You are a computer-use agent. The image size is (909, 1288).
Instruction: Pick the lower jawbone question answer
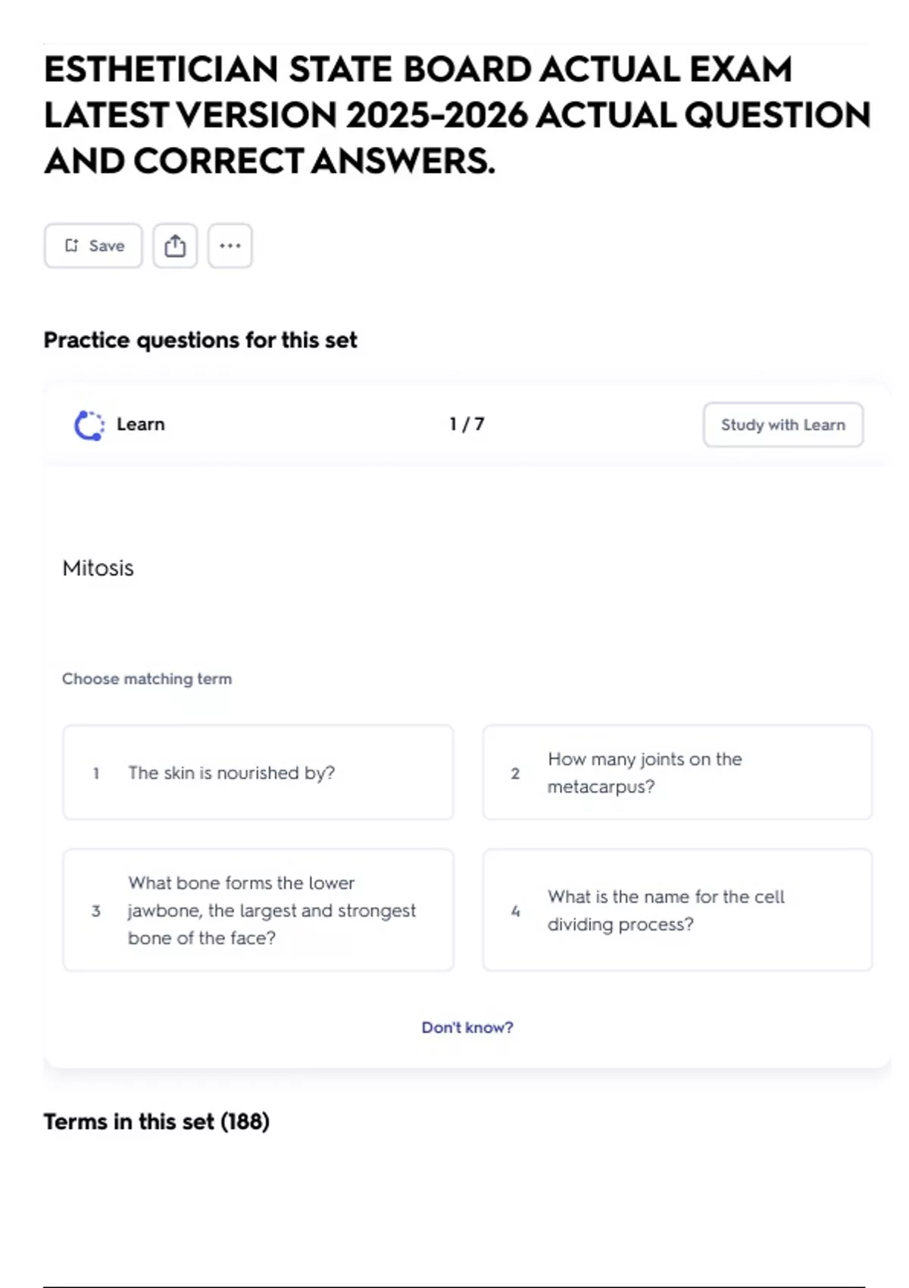tap(258, 910)
